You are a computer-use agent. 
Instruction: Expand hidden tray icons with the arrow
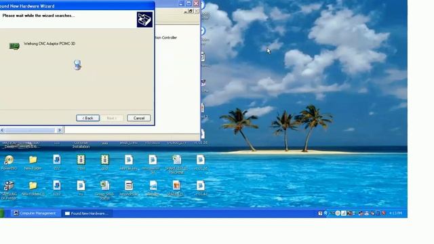[x=326, y=213]
